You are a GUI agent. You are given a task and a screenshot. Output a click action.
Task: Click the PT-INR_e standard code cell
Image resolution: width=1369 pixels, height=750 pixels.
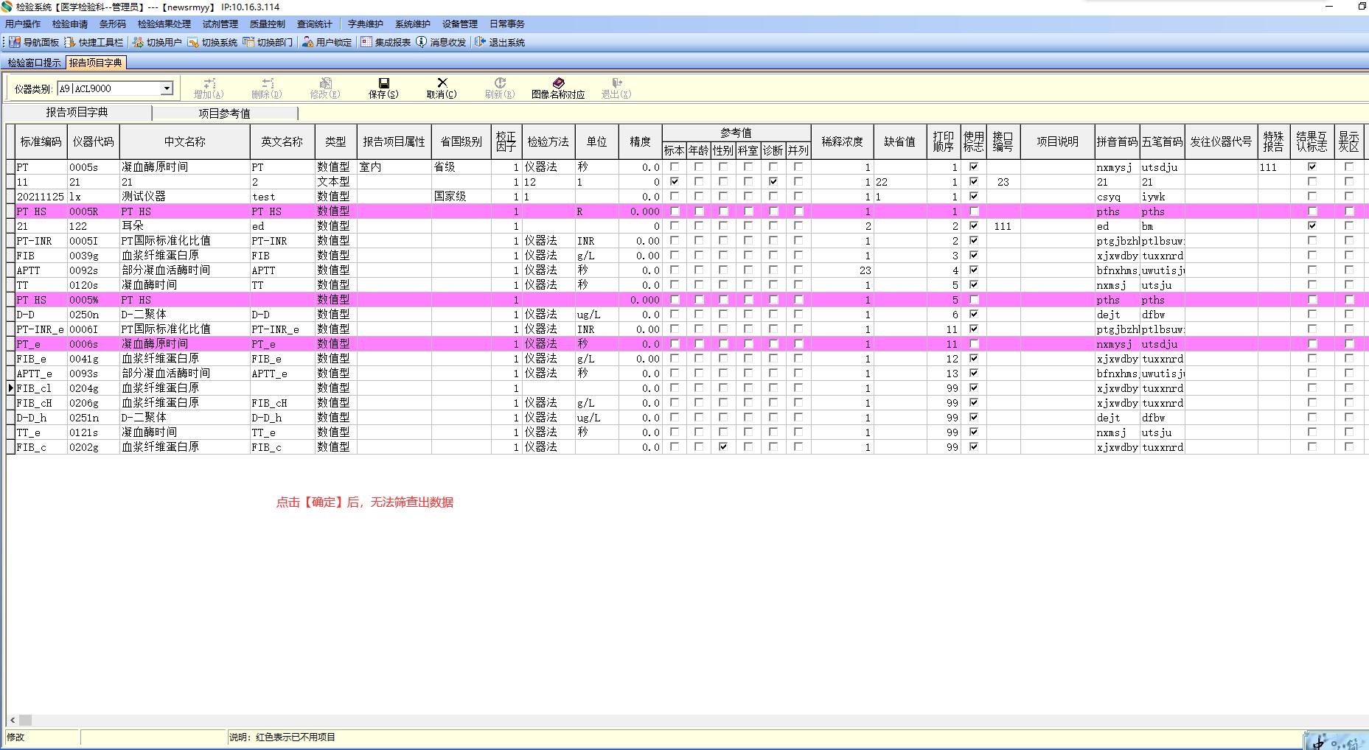[41, 329]
